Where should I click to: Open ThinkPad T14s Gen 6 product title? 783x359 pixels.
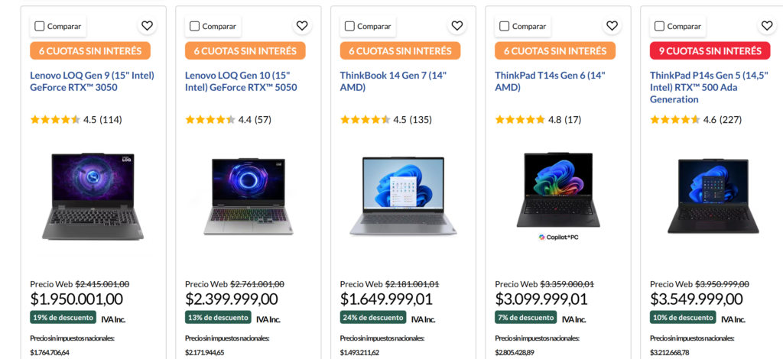[550, 82]
